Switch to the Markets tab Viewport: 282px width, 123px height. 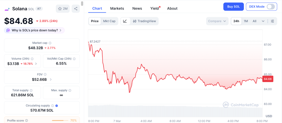point(117,9)
